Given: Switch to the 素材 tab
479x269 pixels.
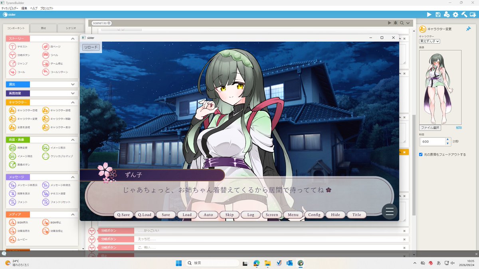Looking at the screenshot, I should pyautogui.click(x=44, y=28).
